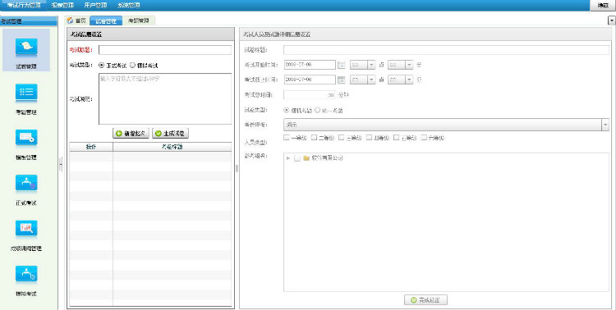Open calendar picker for exam start date
Image resolution: width=616 pixels, height=310 pixels.
[x=341, y=65]
